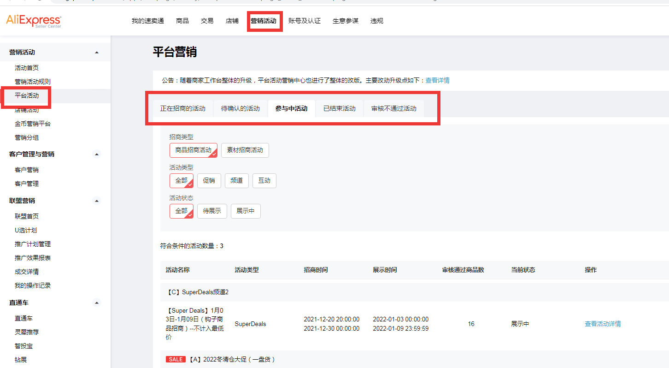This screenshot has width=669, height=368.
Task: Open 营销分组 sidebar item
Action: pyautogui.click(x=27, y=137)
